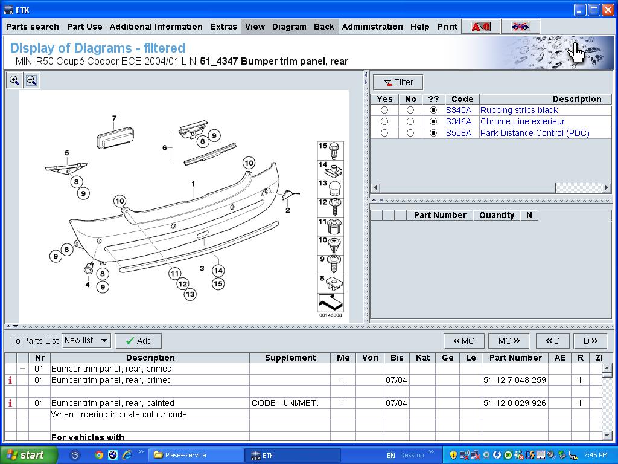Click the red AΩ language toolbar icon
The height and width of the screenshot is (464, 618).
coord(481,27)
